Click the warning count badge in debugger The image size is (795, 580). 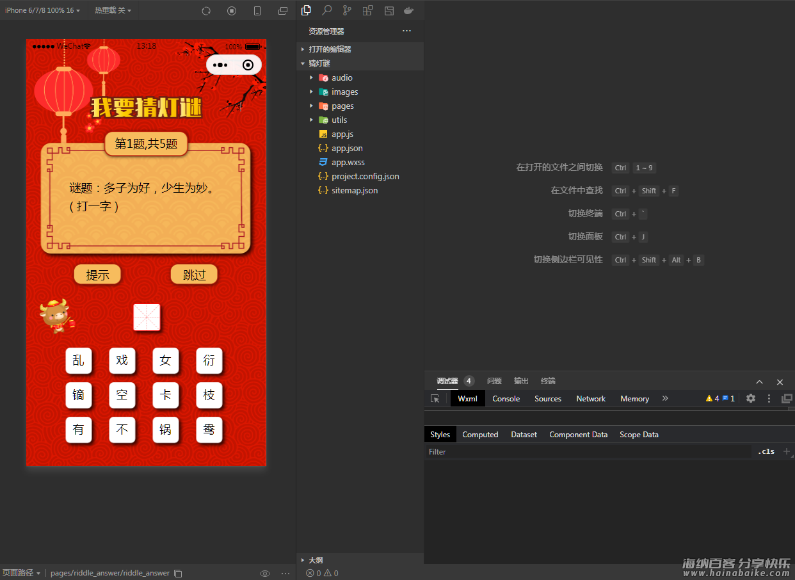click(712, 398)
